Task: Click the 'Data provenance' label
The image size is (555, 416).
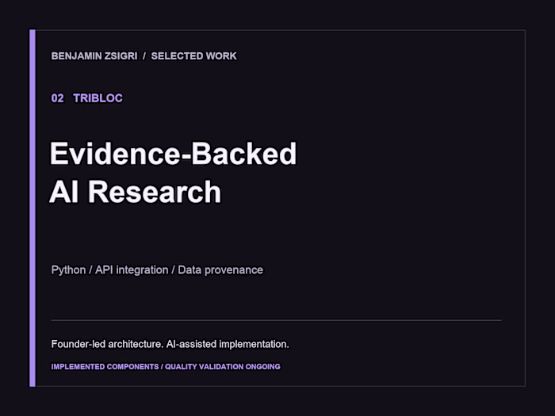Action: pyautogui.click(x=220, y=270)
